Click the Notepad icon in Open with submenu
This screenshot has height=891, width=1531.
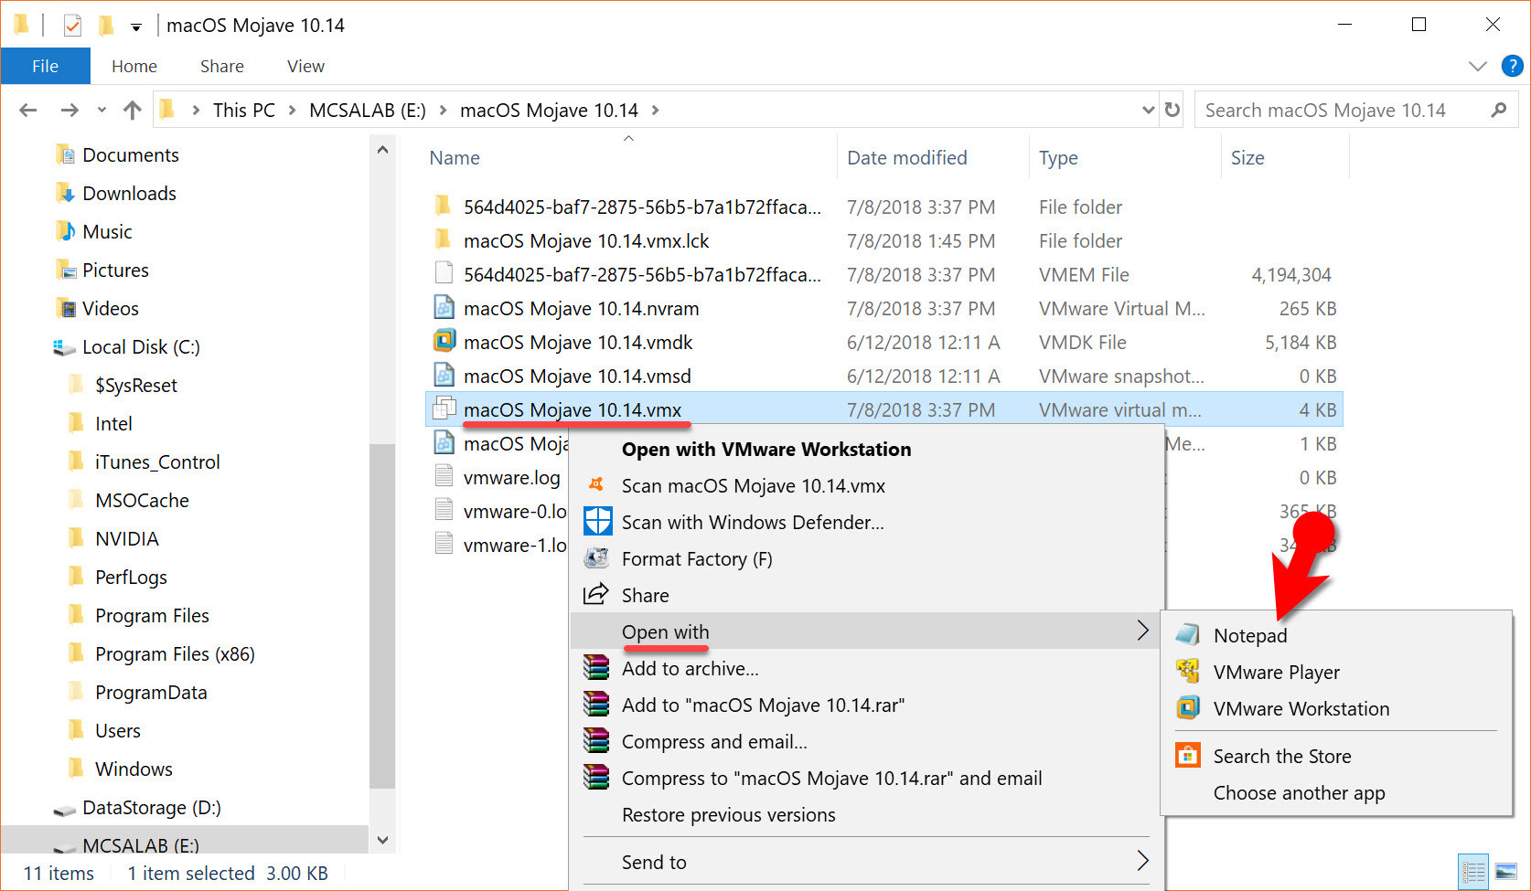click(x=1188, y=634)
